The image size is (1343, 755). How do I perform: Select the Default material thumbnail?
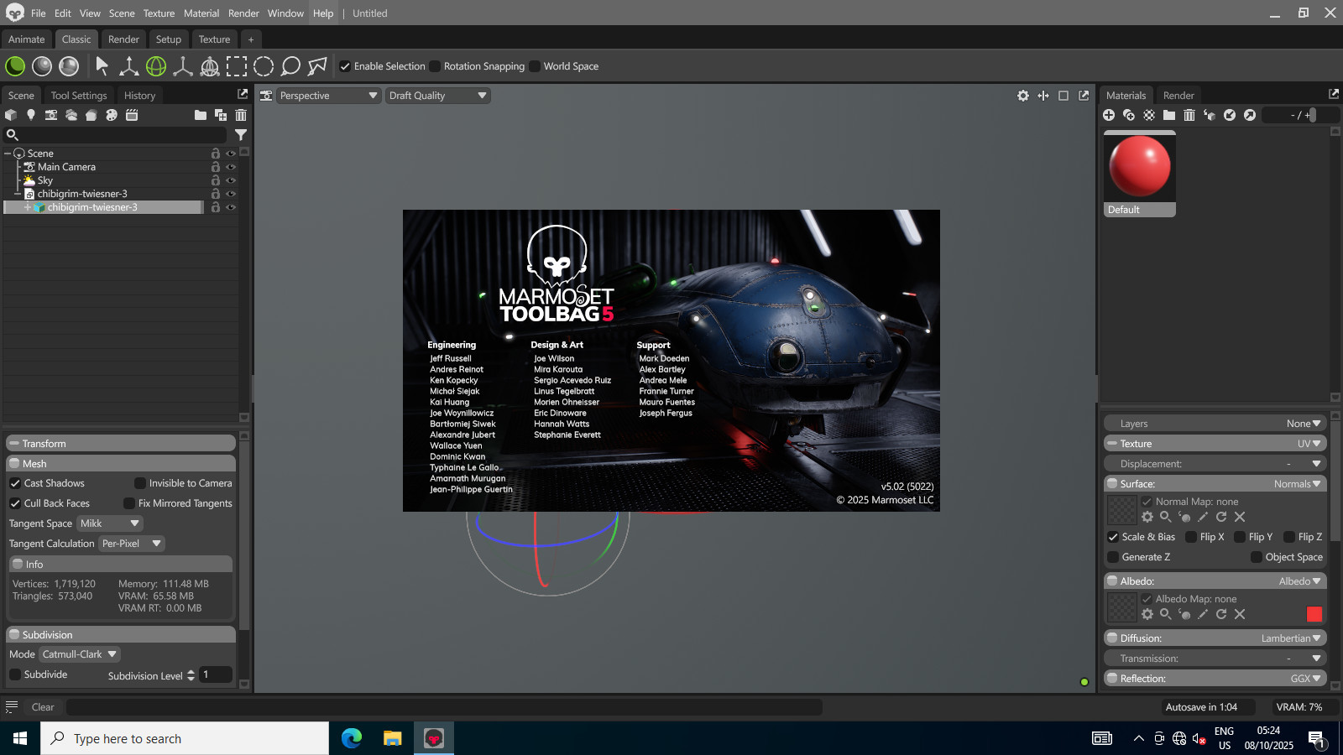tap(1139, 168)
